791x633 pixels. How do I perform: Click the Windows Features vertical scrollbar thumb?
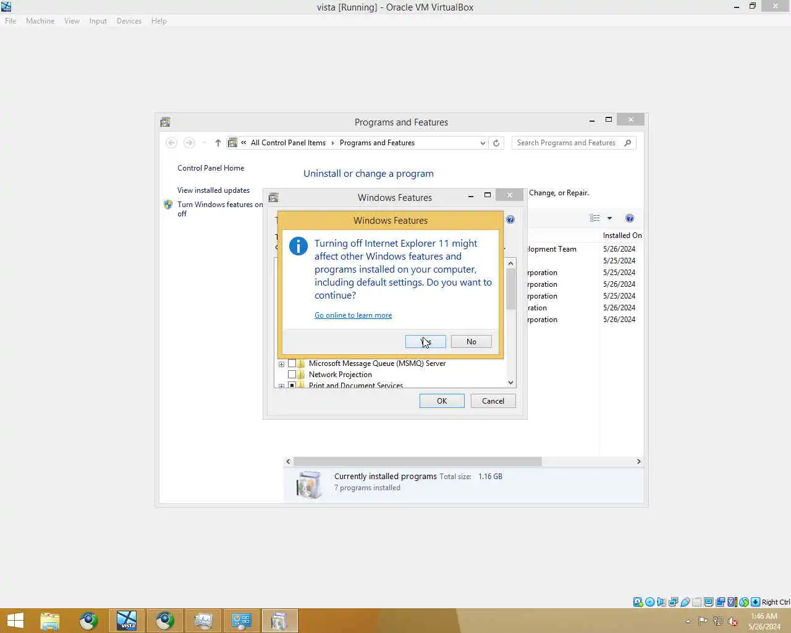coord(510,289)
